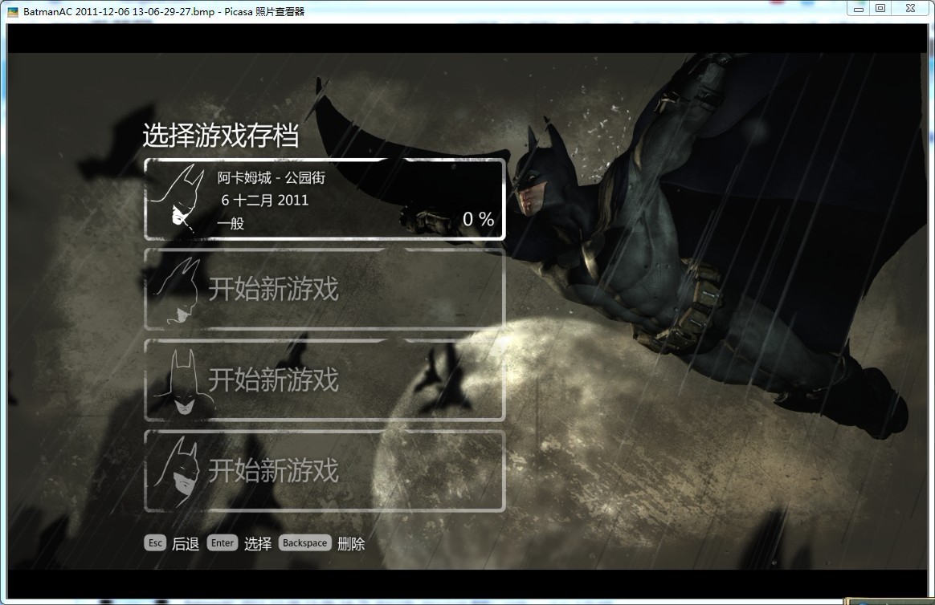The image size is (935, 605).
Task: Click the Picasa photo viewer title bar icon
Action: tap(13, 11)
